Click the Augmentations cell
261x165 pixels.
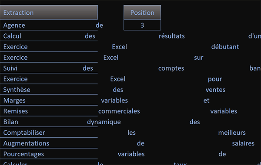[49, 143]
